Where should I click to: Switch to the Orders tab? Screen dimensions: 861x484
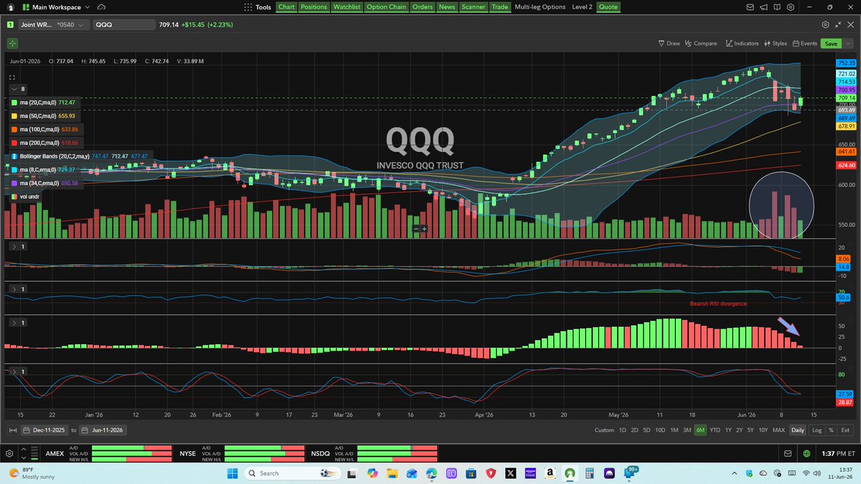pos(423,6)
